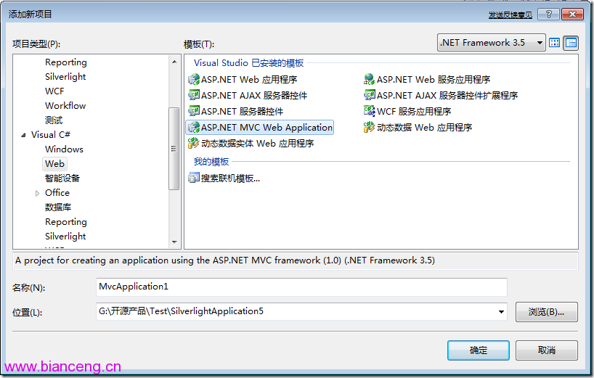Choose ASP.NET MVC Web Application text
Image resolution: width=594 pixels, height=378 pixels.
(x=267, y=127)
